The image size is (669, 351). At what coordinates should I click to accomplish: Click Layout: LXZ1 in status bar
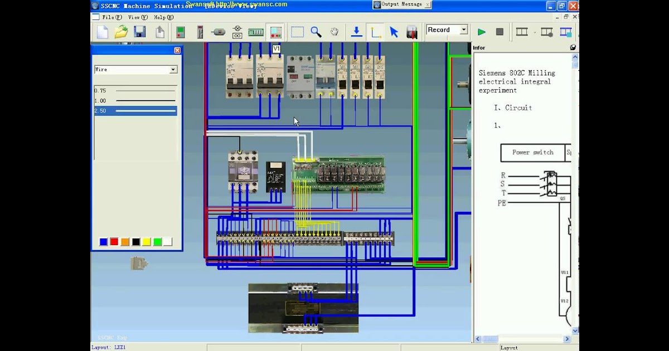tap(109, 347)
